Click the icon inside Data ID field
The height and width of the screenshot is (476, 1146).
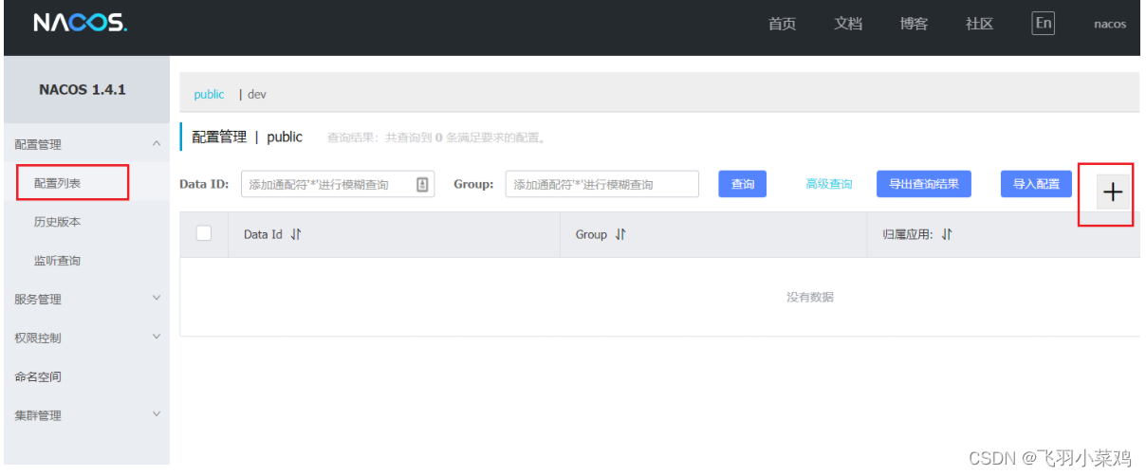click(x=423, y=185)
